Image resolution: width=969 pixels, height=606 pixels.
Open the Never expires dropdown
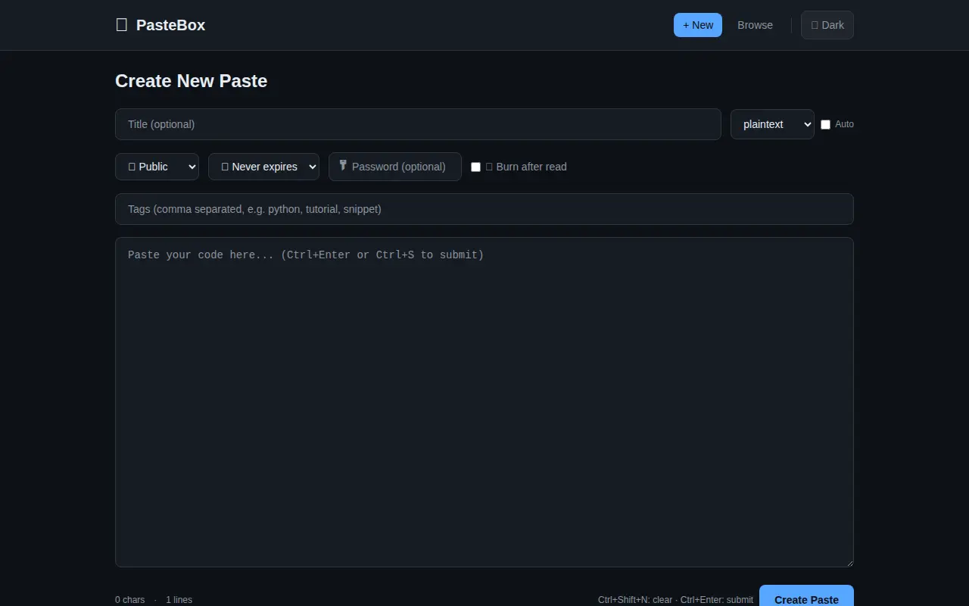(263, 167)
